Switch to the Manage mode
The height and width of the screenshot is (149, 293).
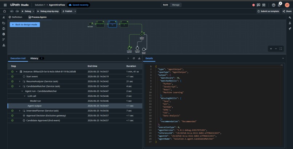[x=176, y=5]
